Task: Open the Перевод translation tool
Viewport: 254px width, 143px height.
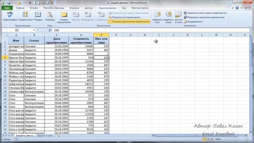Action: click(50, 16)
